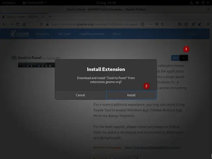Screen dimensions: 212x159
Task: Open the charlesg99 author link
Action: [x=53, y=58]
